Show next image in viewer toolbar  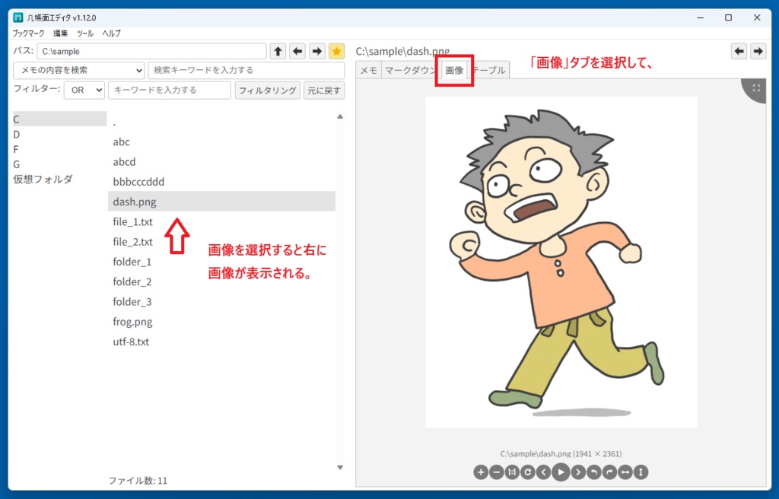[x=578, y=472]
